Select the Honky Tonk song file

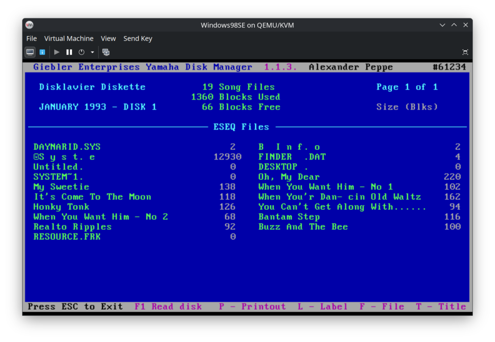(60, 206)
